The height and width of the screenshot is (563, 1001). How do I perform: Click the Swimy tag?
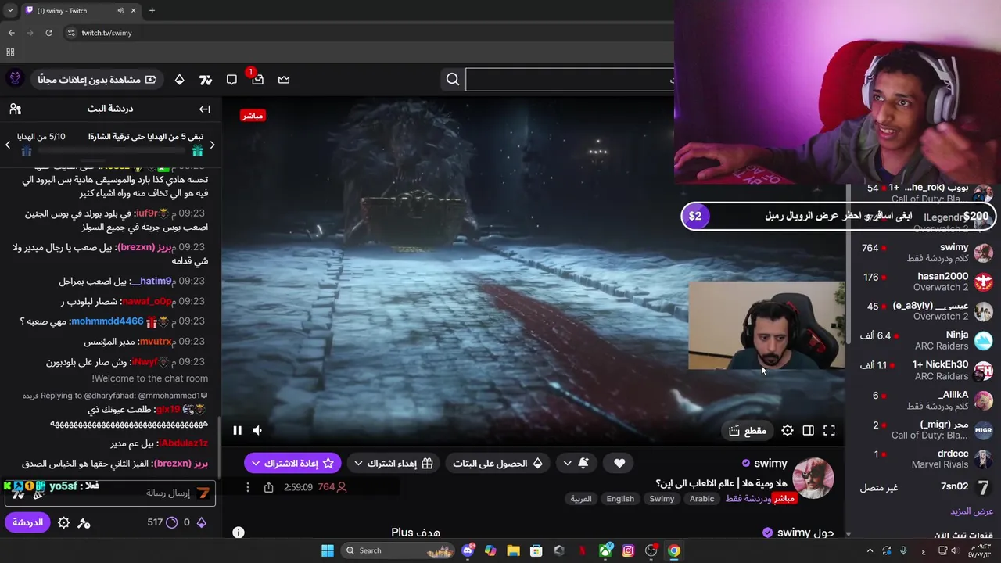[x=662, y=499]
